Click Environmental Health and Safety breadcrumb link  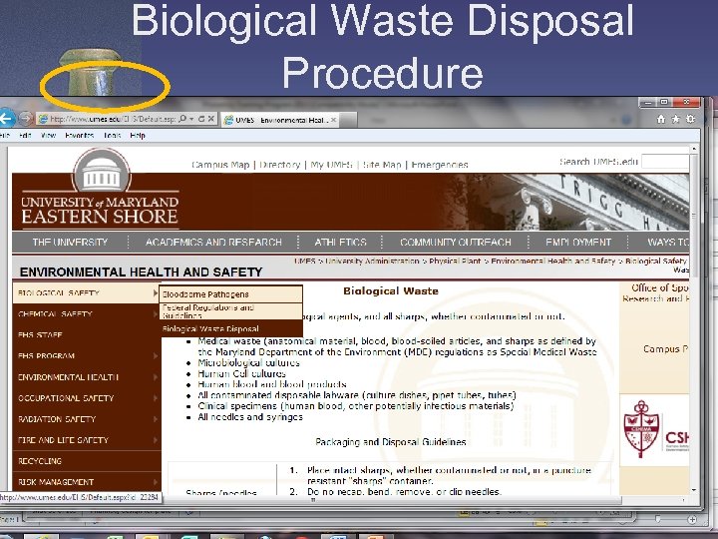coord(552,261)
